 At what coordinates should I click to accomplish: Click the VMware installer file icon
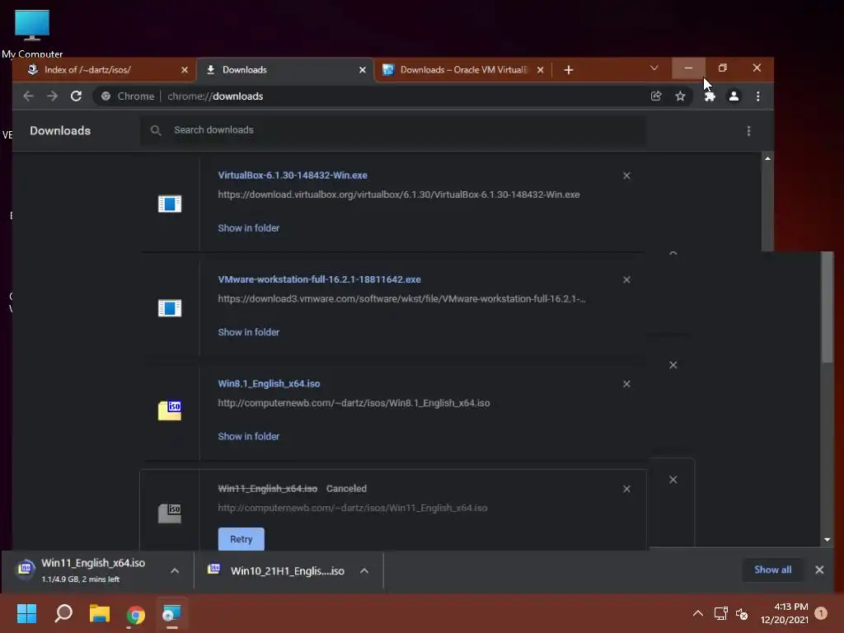[x=170, y=308]
